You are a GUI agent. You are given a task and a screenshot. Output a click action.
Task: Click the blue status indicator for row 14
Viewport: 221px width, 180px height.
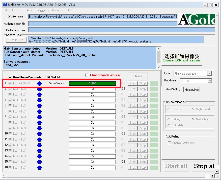[39, 156]
